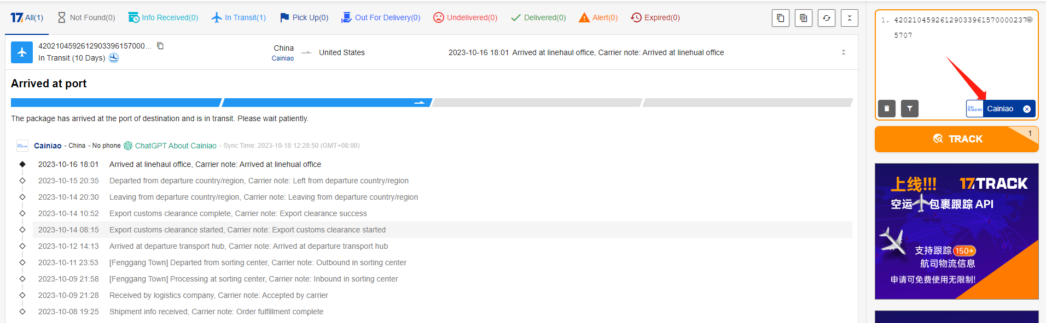This screenshot has width=1046, height=323.
Task: Select the Out For Delivery(0) filter tab
Action: [381, 17]
